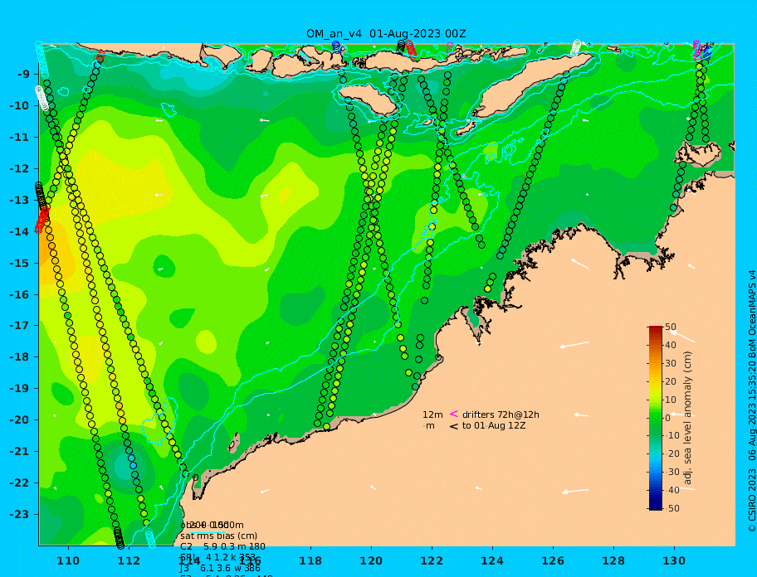Image resolution: width=757 pixels, height=577 pixels.
Task: Click the dark blue bottom of the colorbar
Action: coord(655,507)
